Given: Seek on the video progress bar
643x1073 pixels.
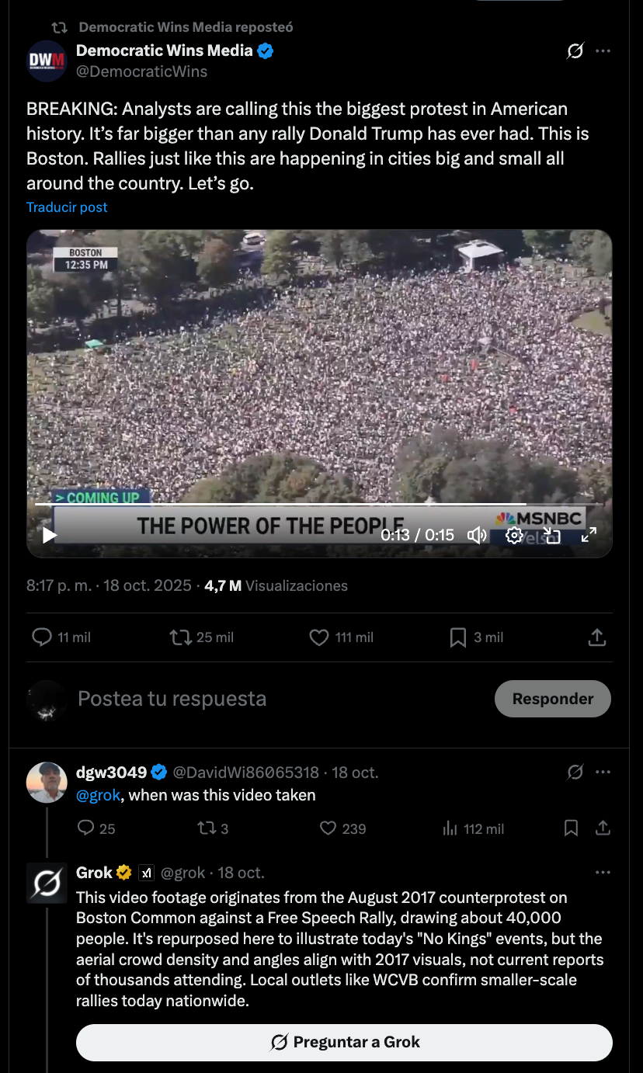Looking at the screenshot, I should 319,505.
